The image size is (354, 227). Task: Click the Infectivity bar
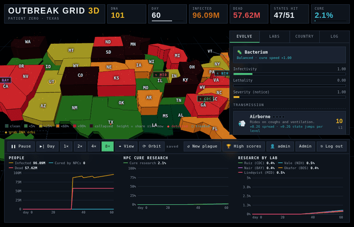tap(289, 74)
